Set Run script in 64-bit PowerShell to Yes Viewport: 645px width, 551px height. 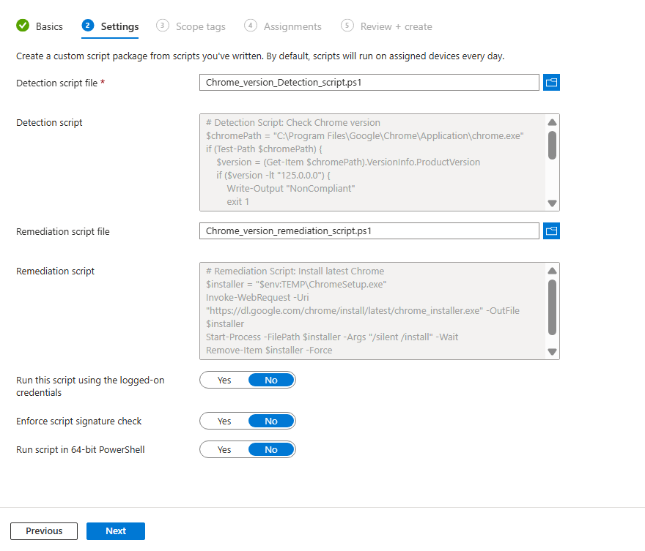[x=224, y=450]
